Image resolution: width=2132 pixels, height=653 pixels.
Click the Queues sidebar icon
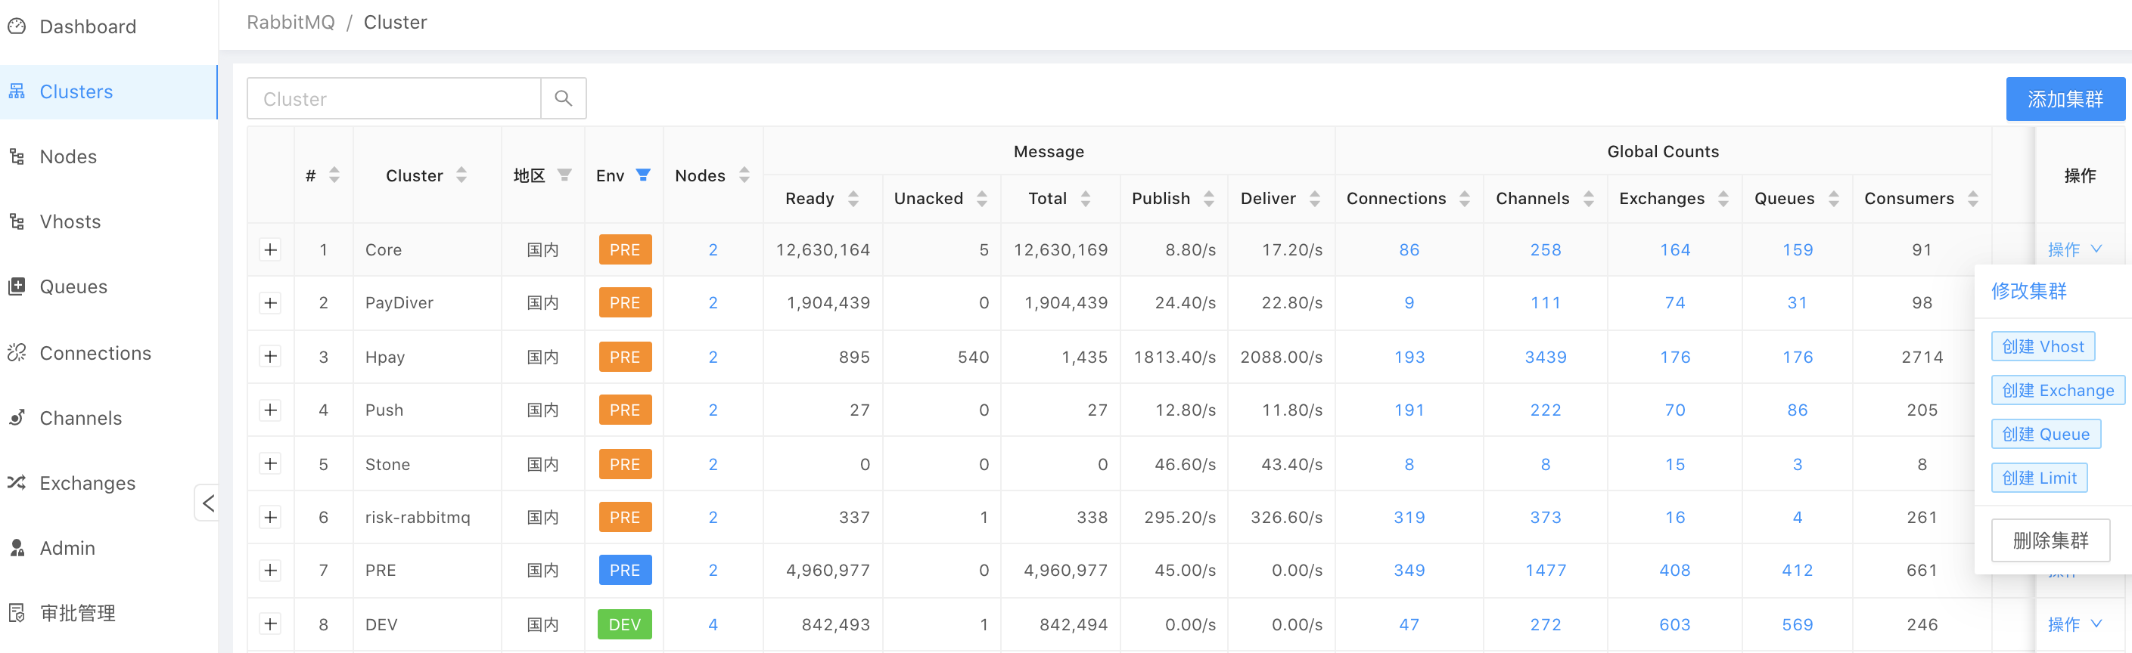click(17, 287)
